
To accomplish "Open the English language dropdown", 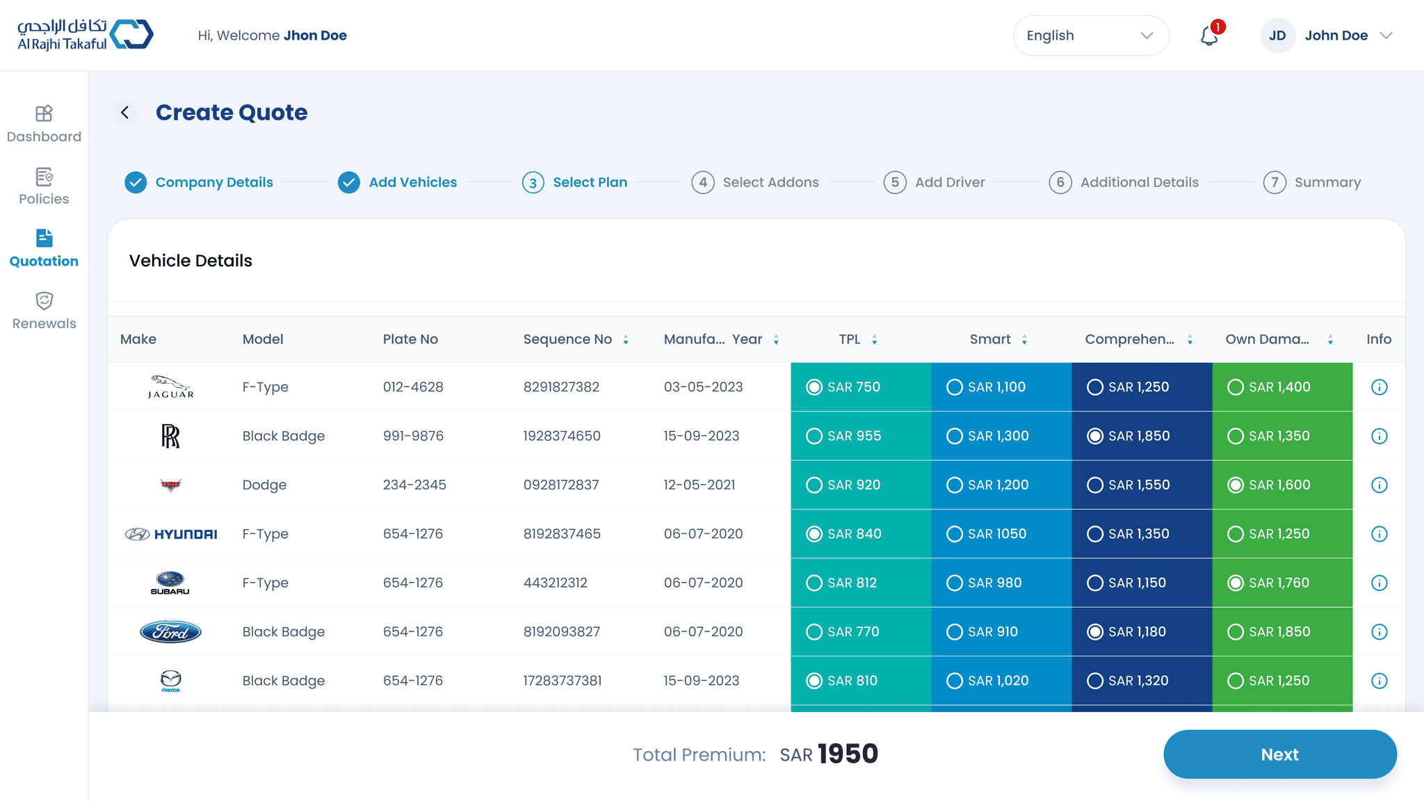I will [1090, 35].
